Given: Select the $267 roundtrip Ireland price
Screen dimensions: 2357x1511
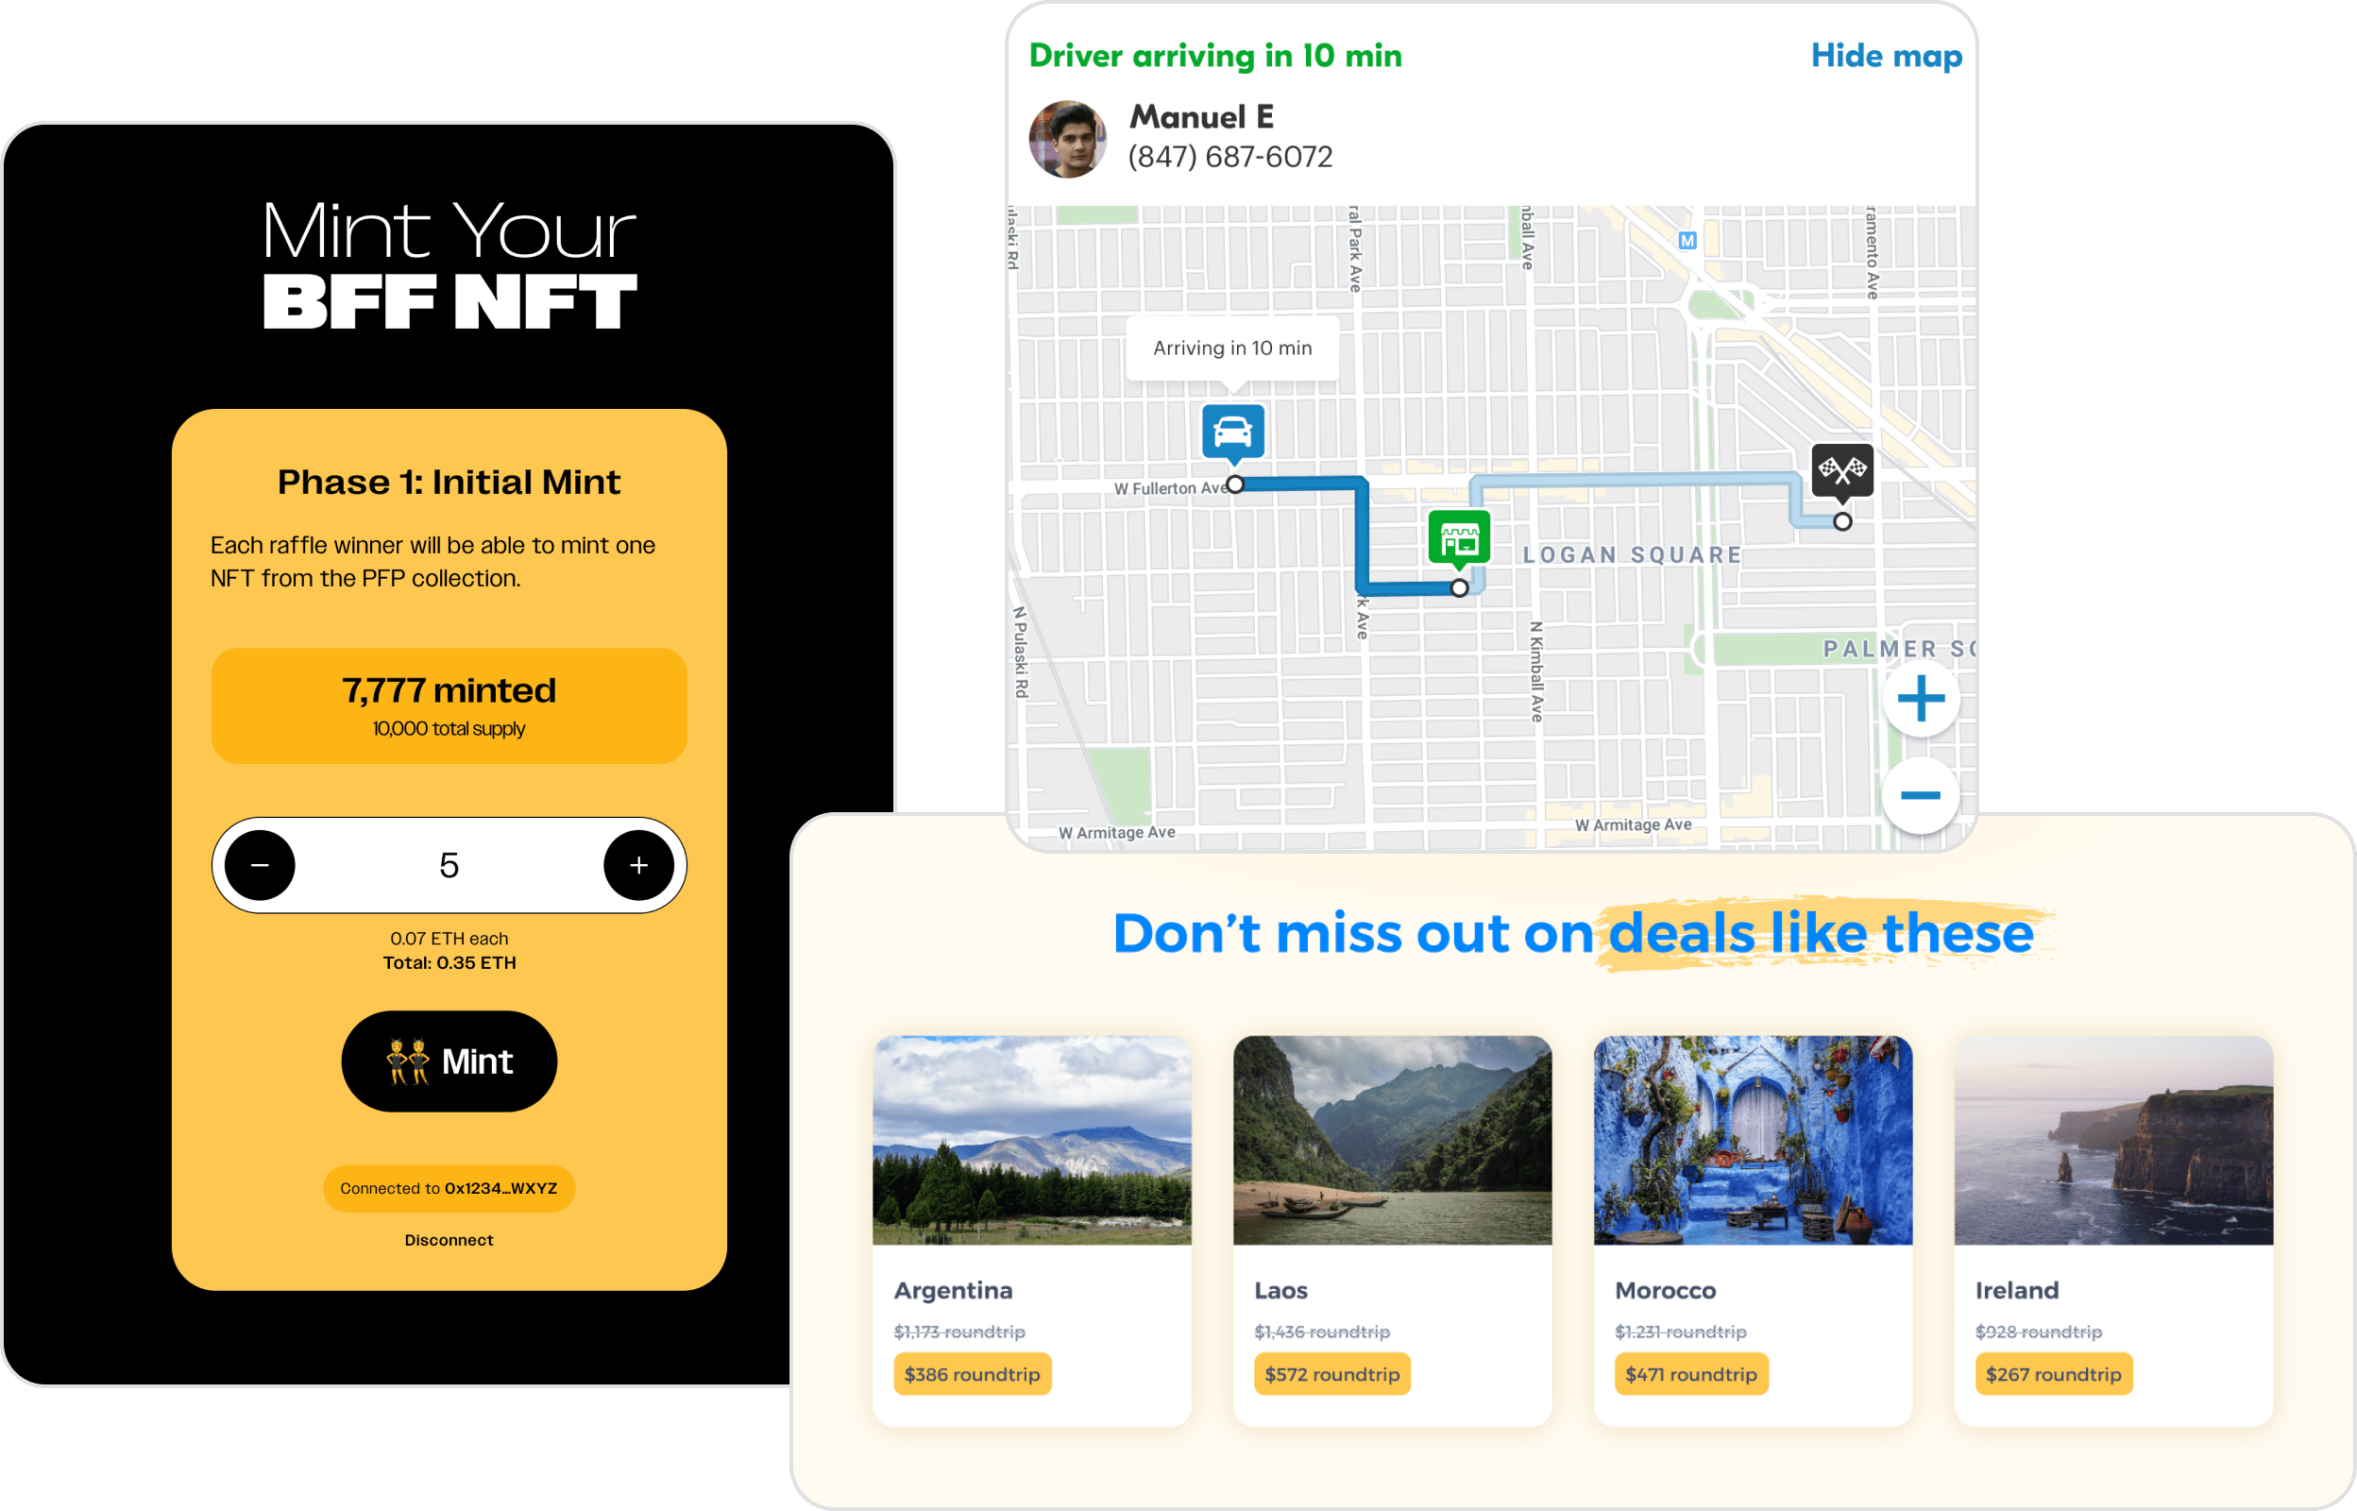Looking at the screenshot, I should pos(2054,1375).
